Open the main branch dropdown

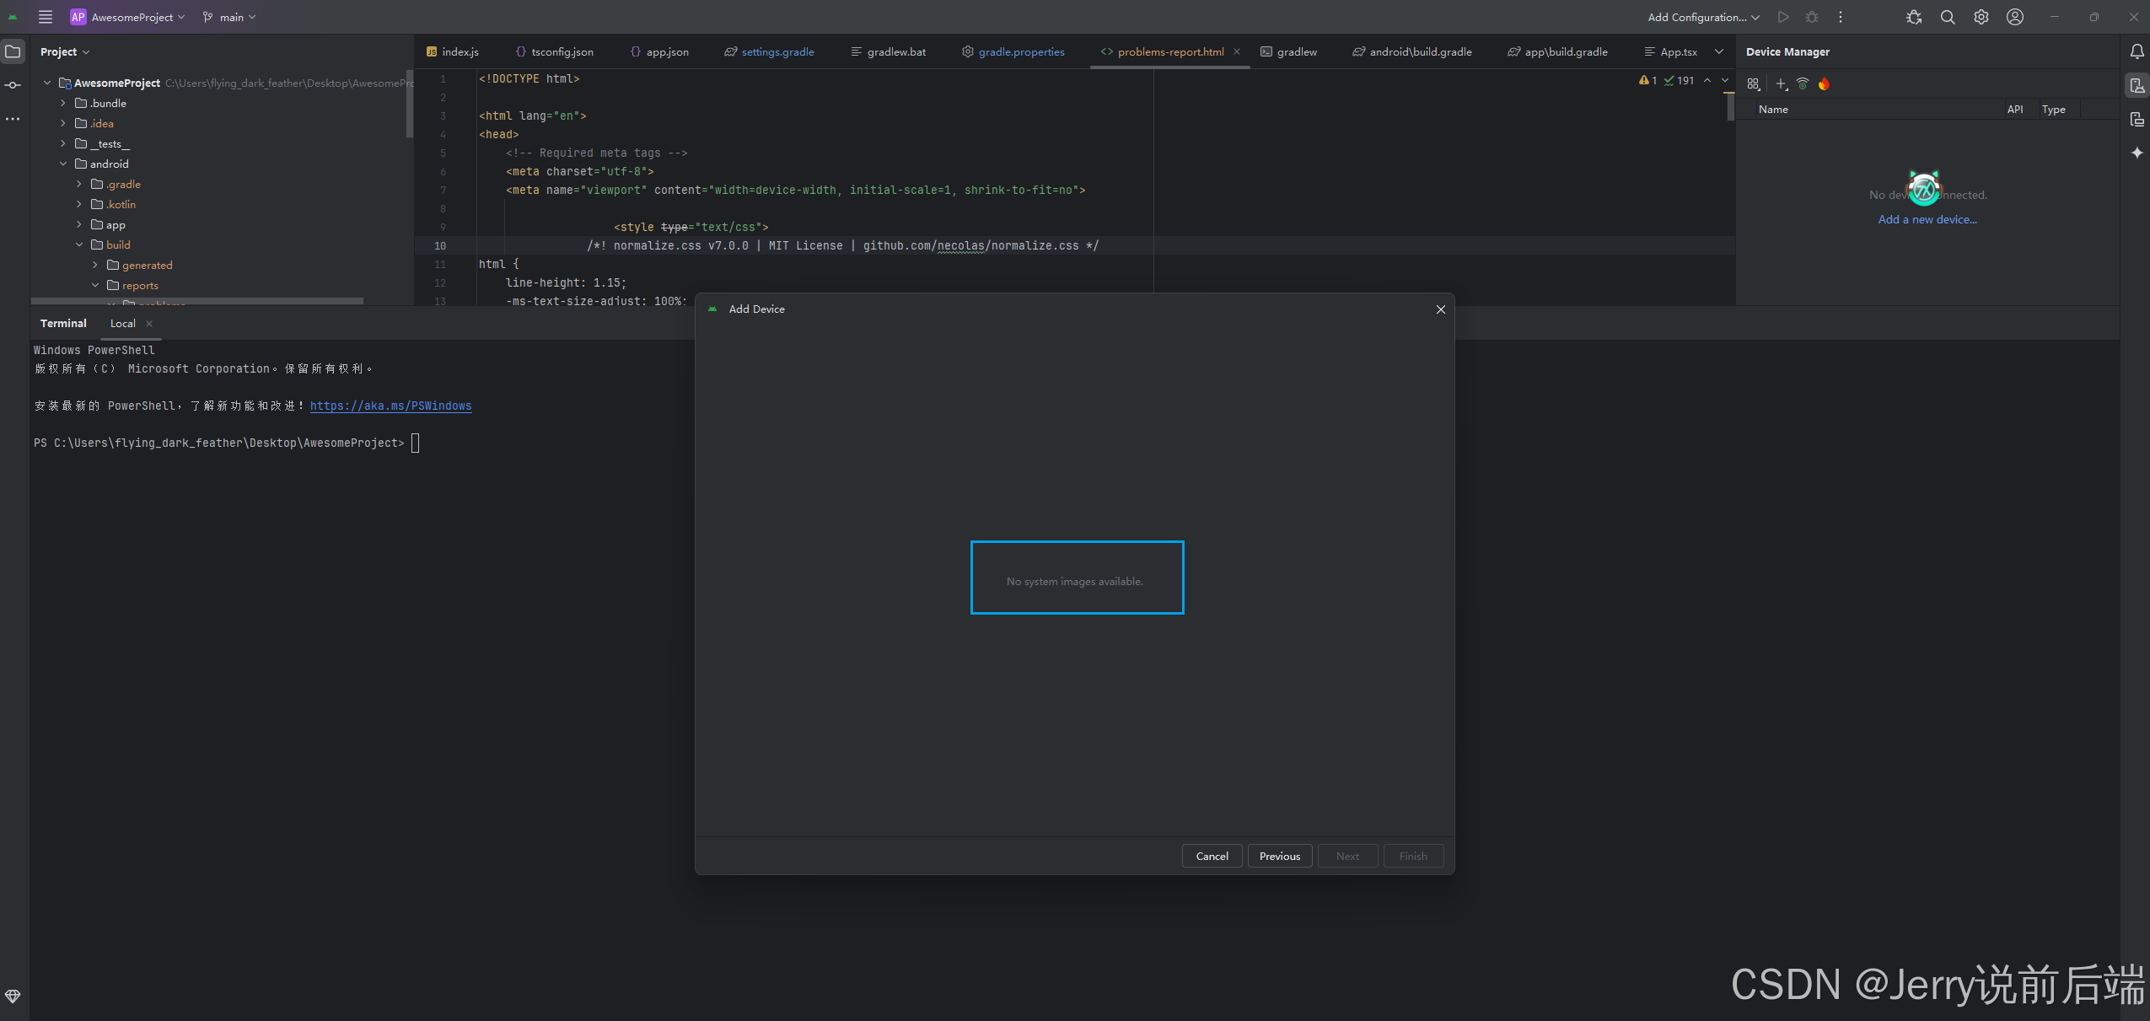229,17
